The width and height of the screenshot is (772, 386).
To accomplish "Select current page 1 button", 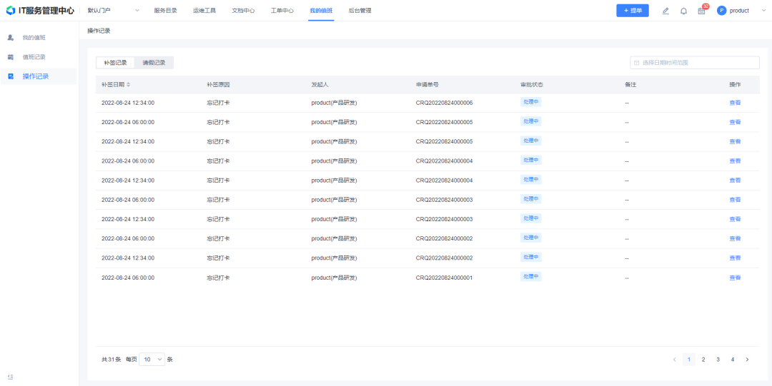I will [689, 360].
